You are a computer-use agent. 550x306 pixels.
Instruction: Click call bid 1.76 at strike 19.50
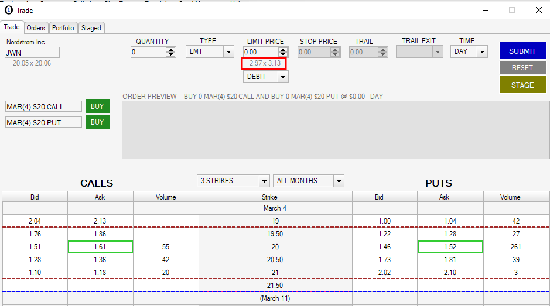click(35, 234)
